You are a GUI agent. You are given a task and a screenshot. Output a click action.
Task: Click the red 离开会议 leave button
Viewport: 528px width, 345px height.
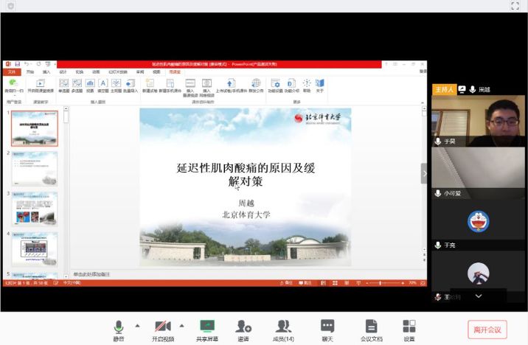click(487, 330)
